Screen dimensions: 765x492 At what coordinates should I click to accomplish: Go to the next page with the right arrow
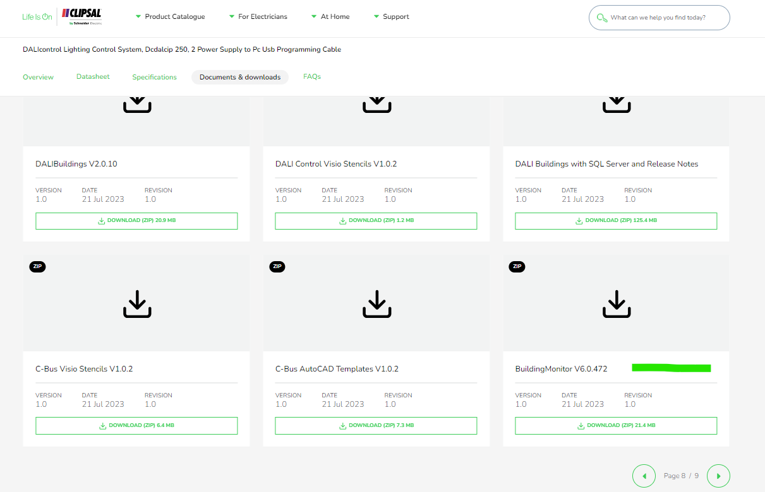(718, 476)
